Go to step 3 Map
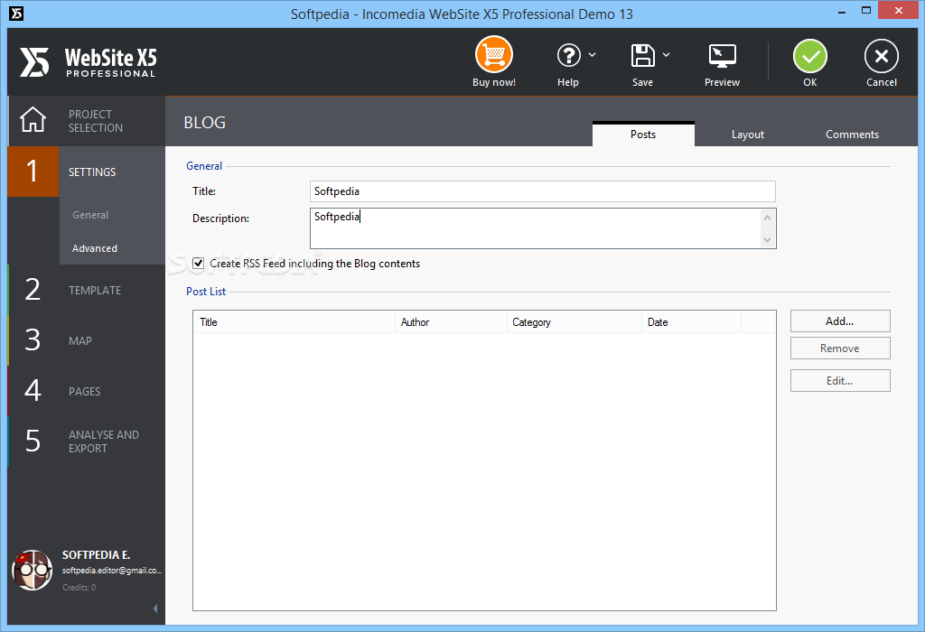 click(86, 340)
